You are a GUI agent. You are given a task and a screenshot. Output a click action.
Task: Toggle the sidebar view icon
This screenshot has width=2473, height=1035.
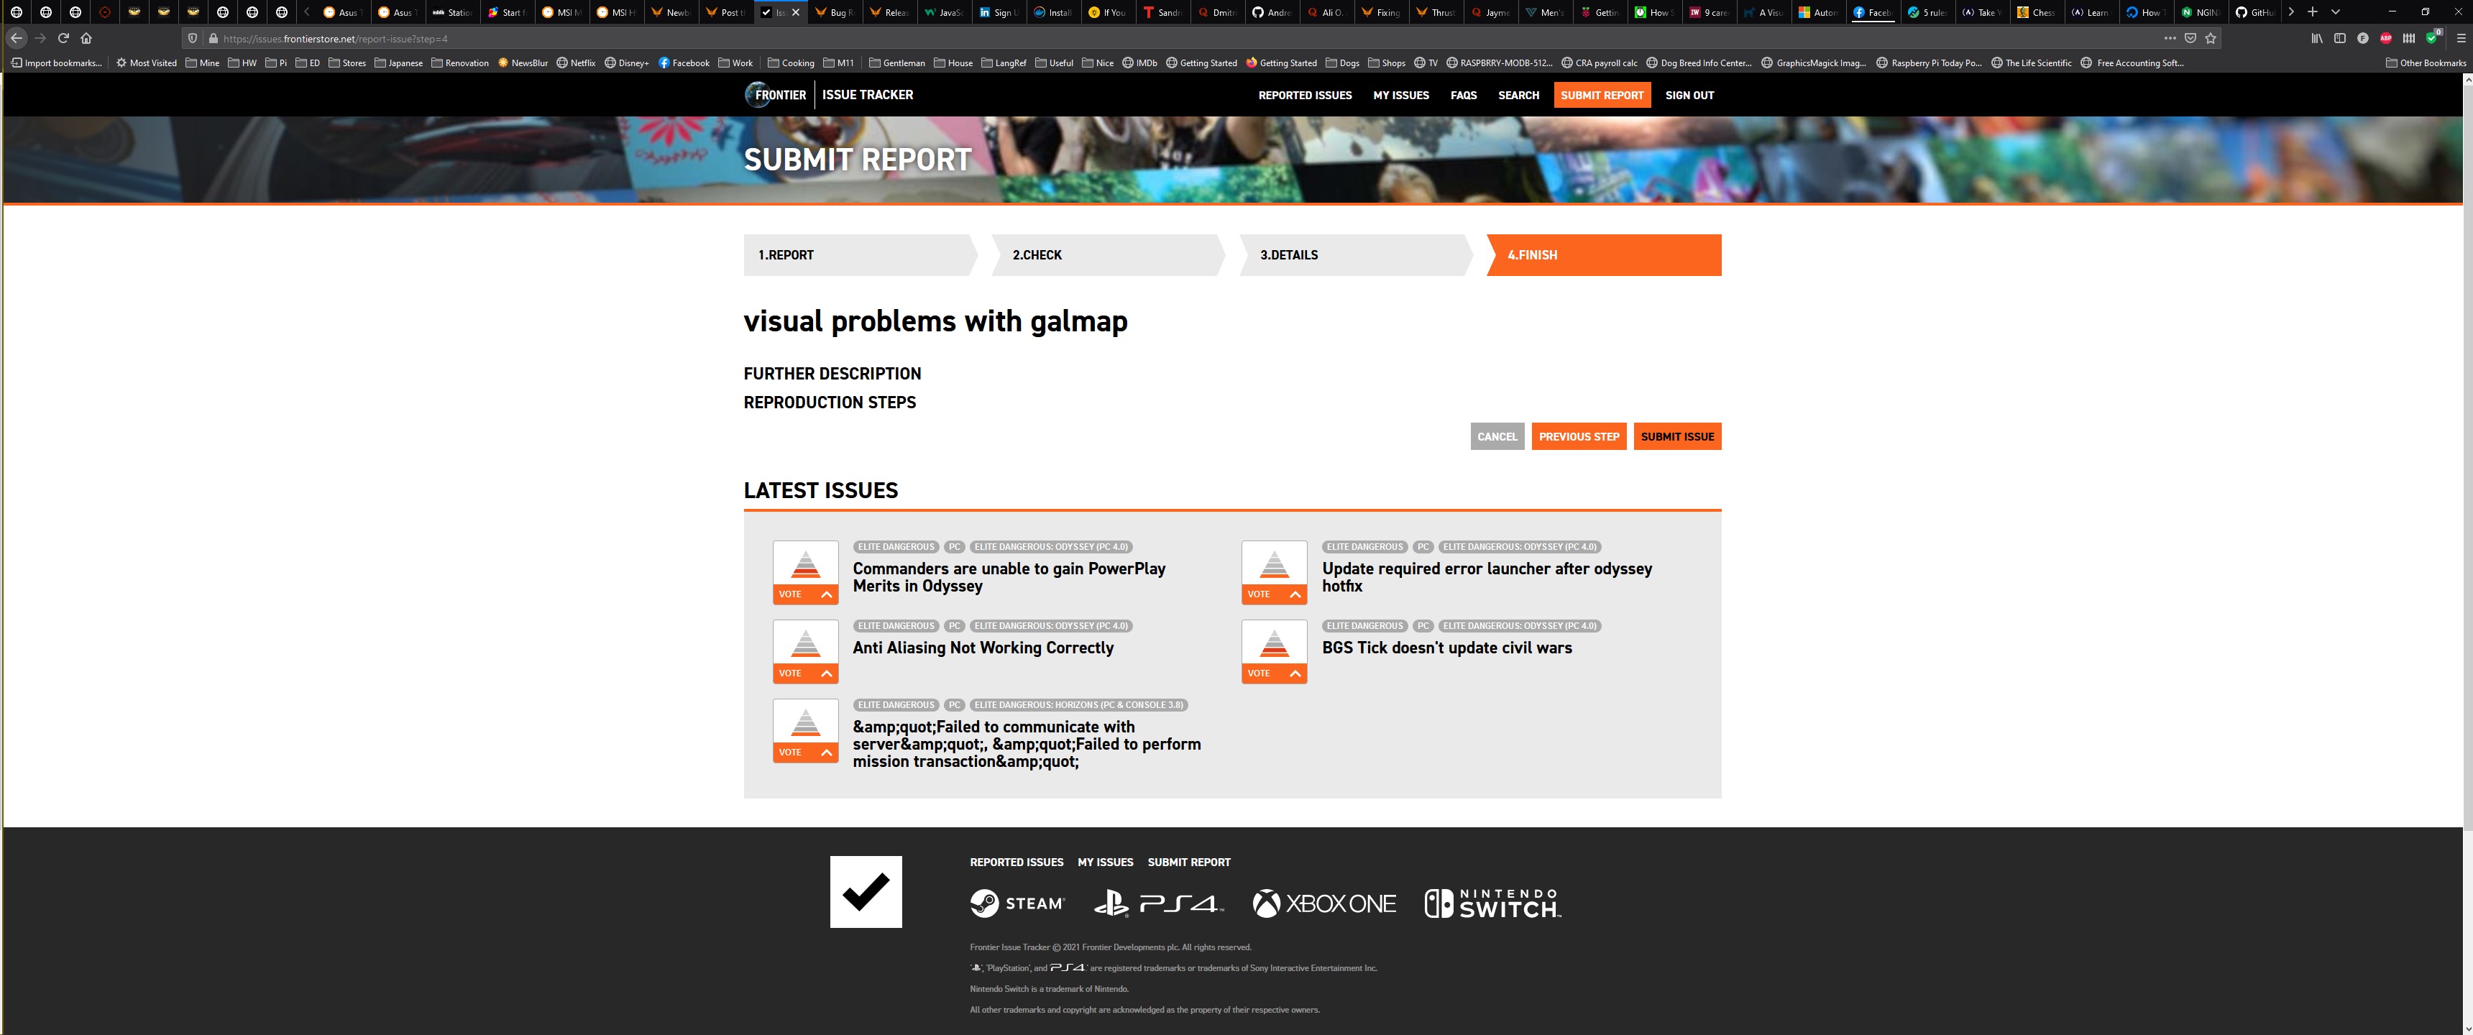(2339, 38)
